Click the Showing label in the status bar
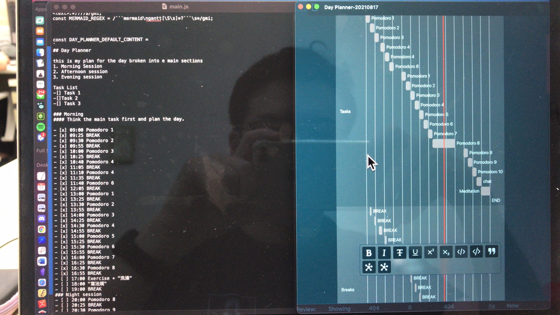560x315 pixels. pos(339,309)
